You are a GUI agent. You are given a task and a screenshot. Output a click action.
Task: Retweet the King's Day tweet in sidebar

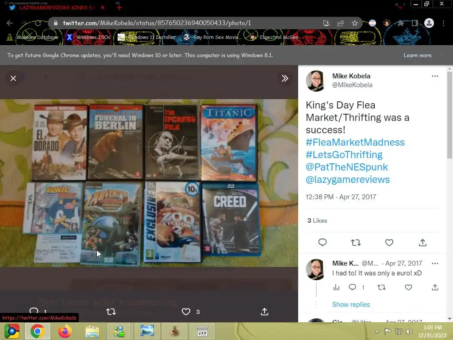[x=356, y=243]
